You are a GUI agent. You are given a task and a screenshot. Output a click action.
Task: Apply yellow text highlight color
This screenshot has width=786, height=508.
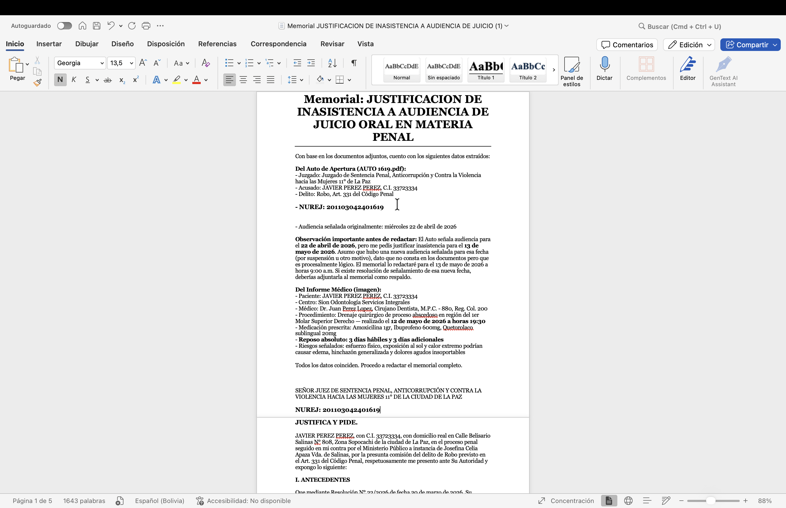177,80
